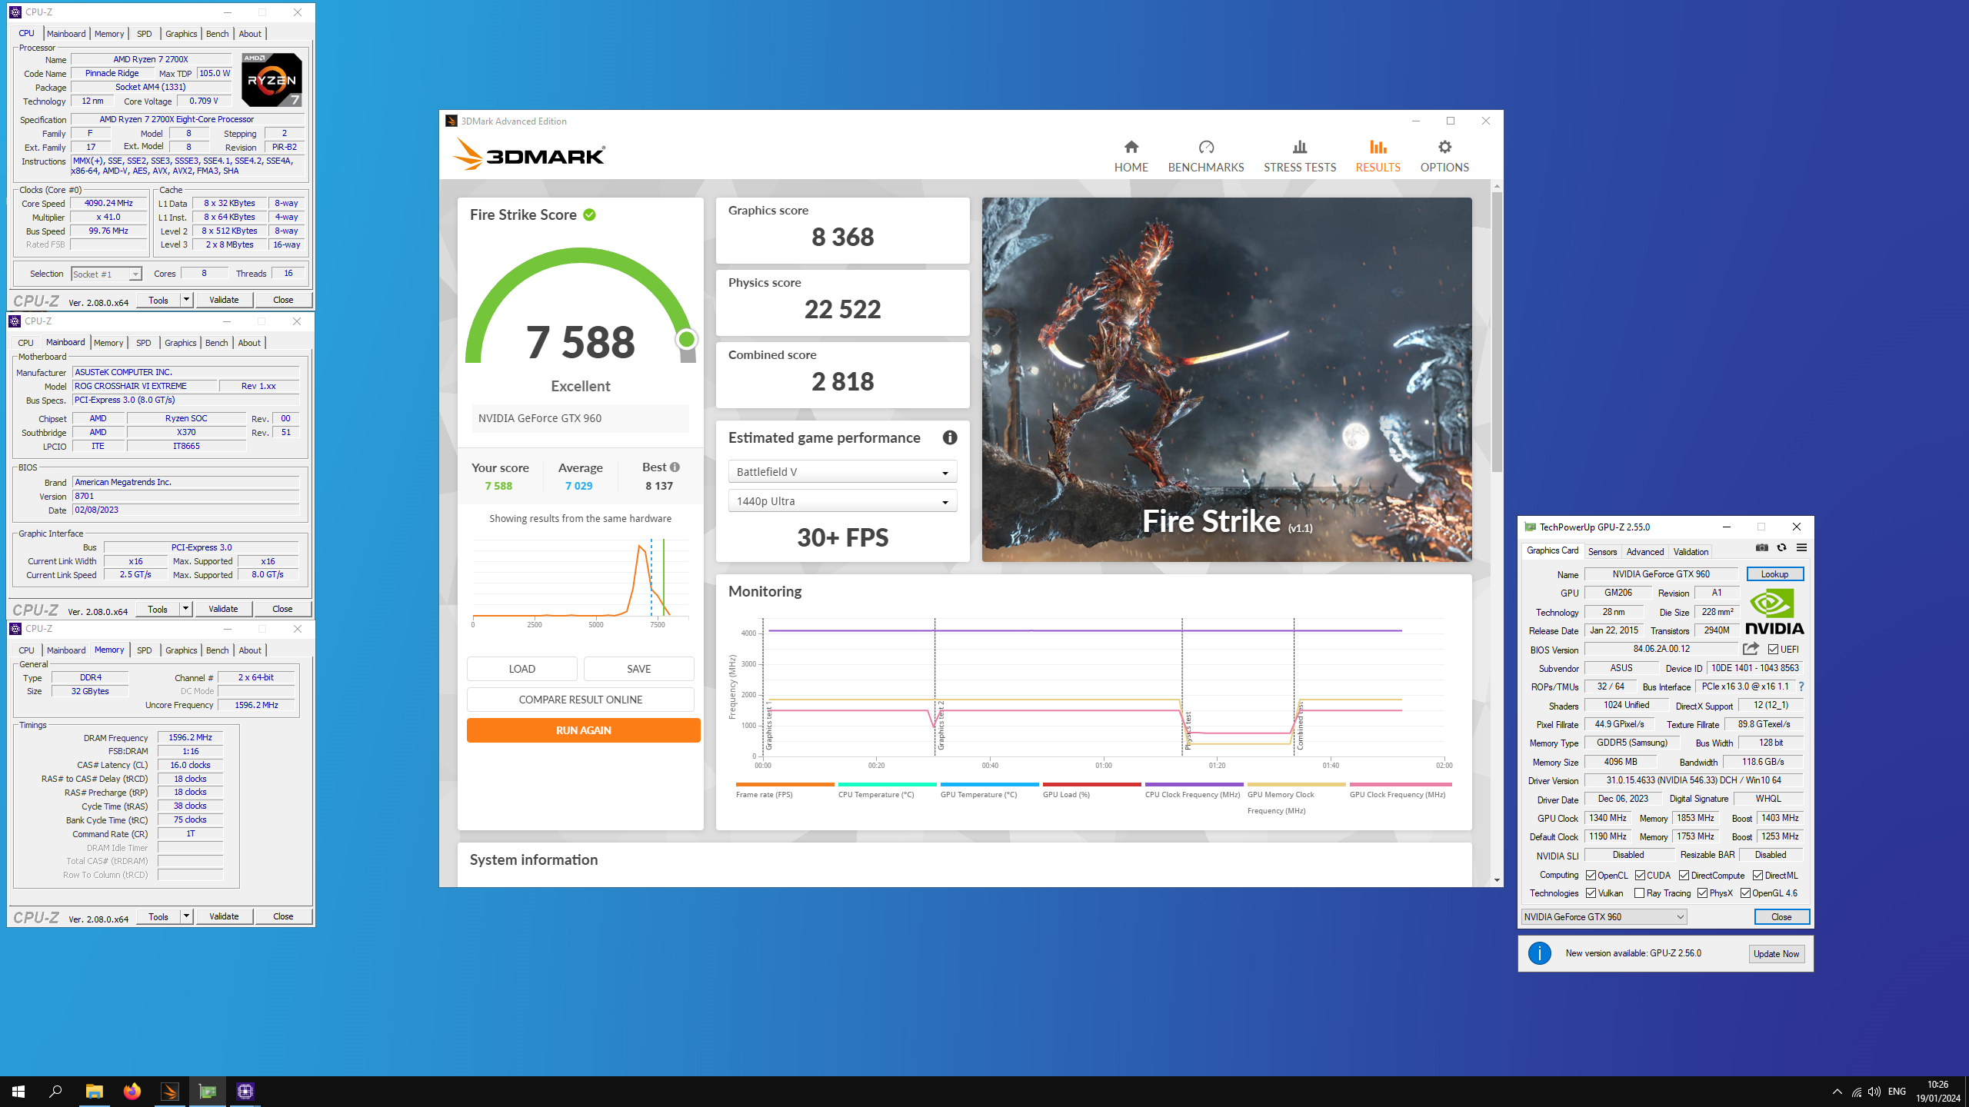Image resolution: width=1969 pixels, height=1107 pixels.
Task: Open Tools dropdown arrow in Mainboard CPU-Z window
Action: click(185, 609)
